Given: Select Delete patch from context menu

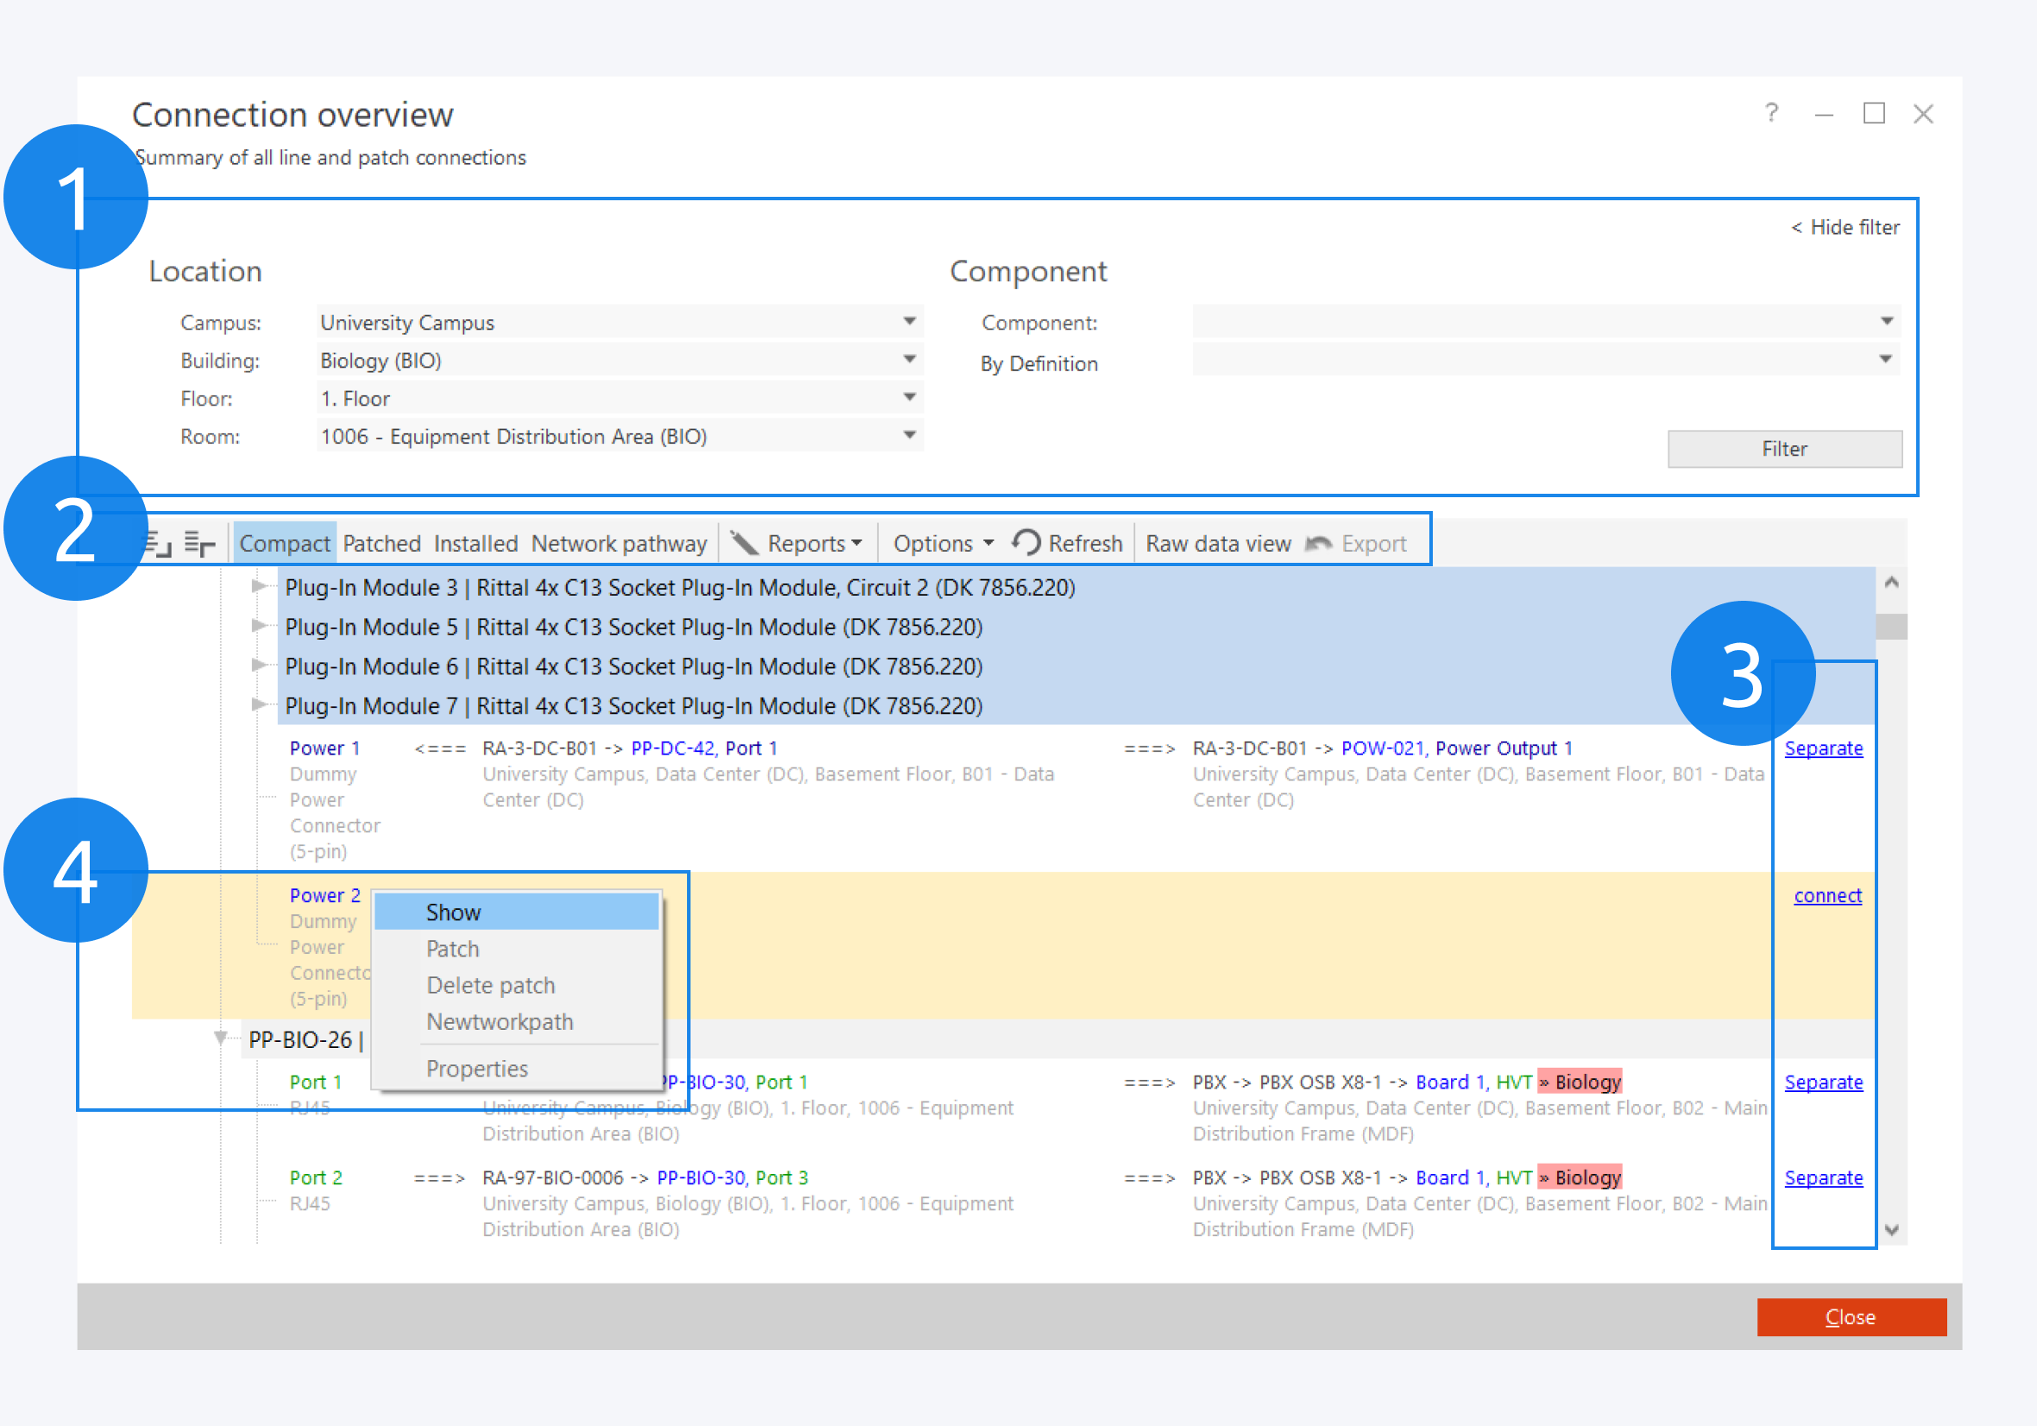Looking at the screenshot, I should [x=490, y=985].
